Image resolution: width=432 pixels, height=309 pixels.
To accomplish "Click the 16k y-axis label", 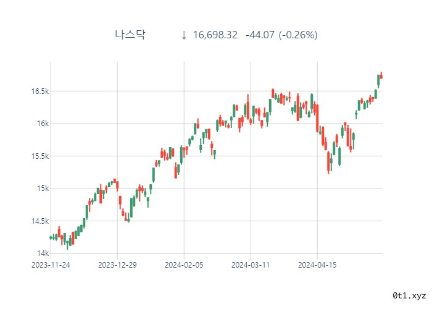I will point(43,124).
